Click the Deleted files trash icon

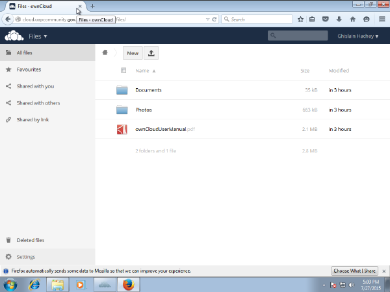click(8, 240)
